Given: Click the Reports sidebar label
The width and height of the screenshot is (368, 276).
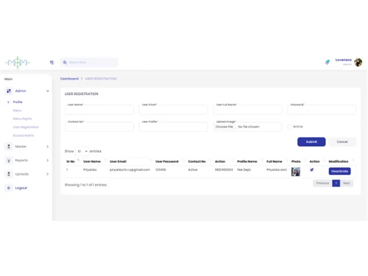Looking at the screenshot, I should click(x=21, y=160).
